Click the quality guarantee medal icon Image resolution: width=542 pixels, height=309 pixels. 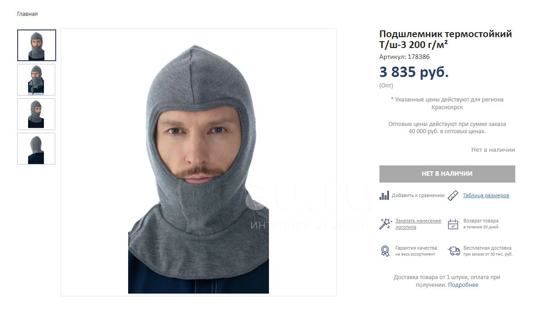pyautogui.click(x=385, y=251)
